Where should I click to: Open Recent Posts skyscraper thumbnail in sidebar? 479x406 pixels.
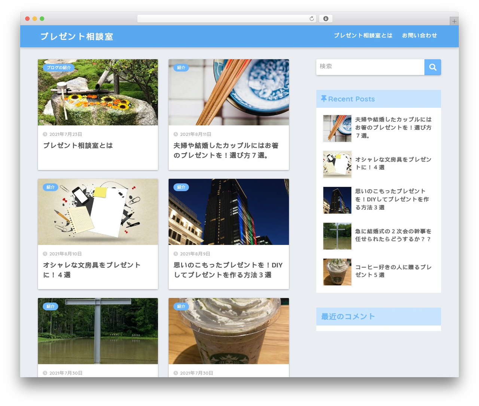[337, 200]
